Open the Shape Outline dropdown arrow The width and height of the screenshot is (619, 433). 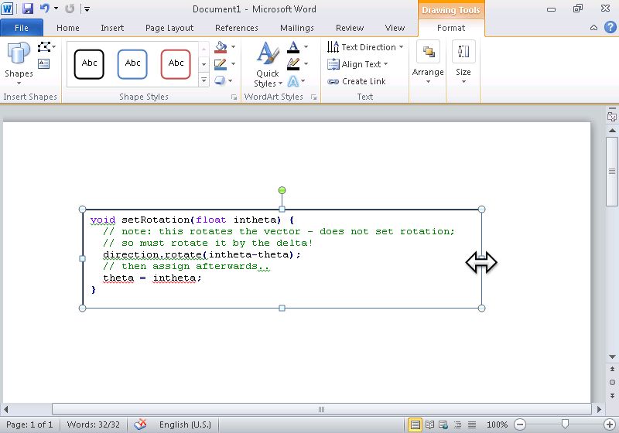(234, 63)
